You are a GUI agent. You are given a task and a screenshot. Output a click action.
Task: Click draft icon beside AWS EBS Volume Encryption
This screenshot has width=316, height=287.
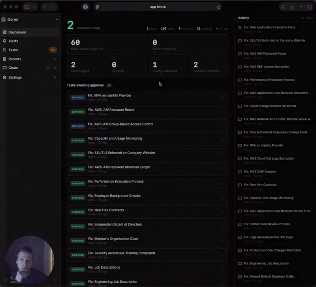tap(240, 67)
